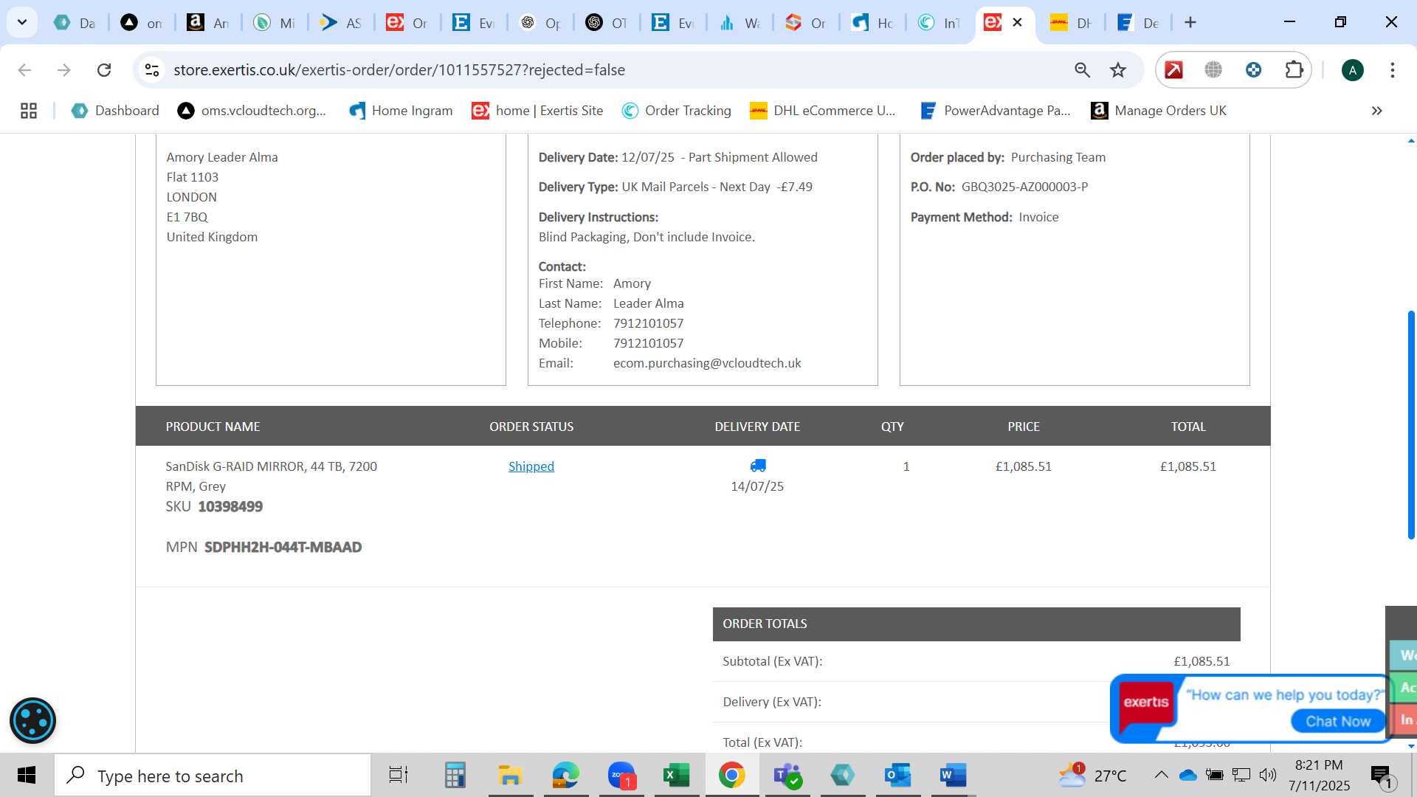Open Zoom from the taskbar
This screenshot has height=797, width=1417.
621,776
